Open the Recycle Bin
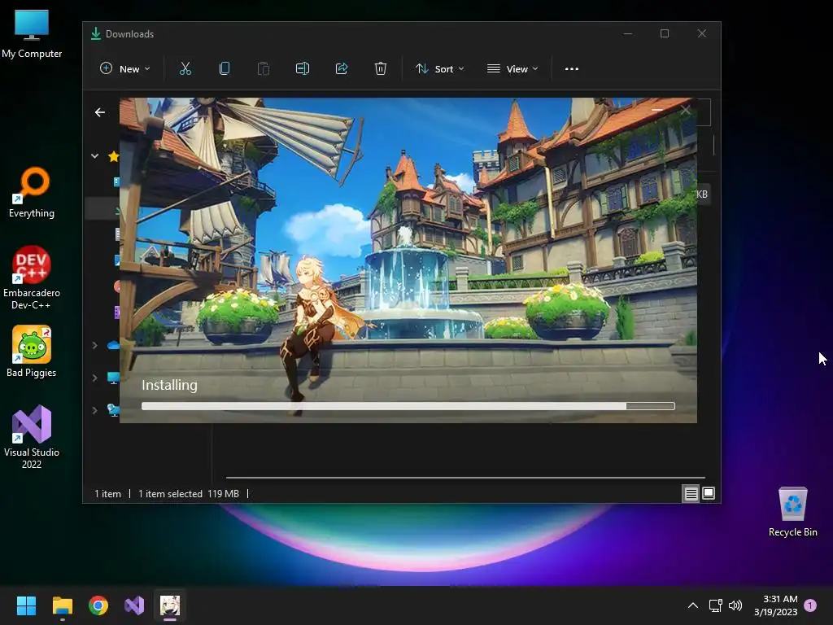Image resolution: width=833 pixels, height=625 pixels. [792, 511]
